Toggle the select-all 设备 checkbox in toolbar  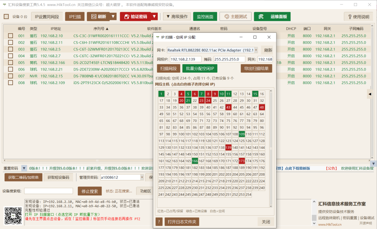(x=6, y=17)
